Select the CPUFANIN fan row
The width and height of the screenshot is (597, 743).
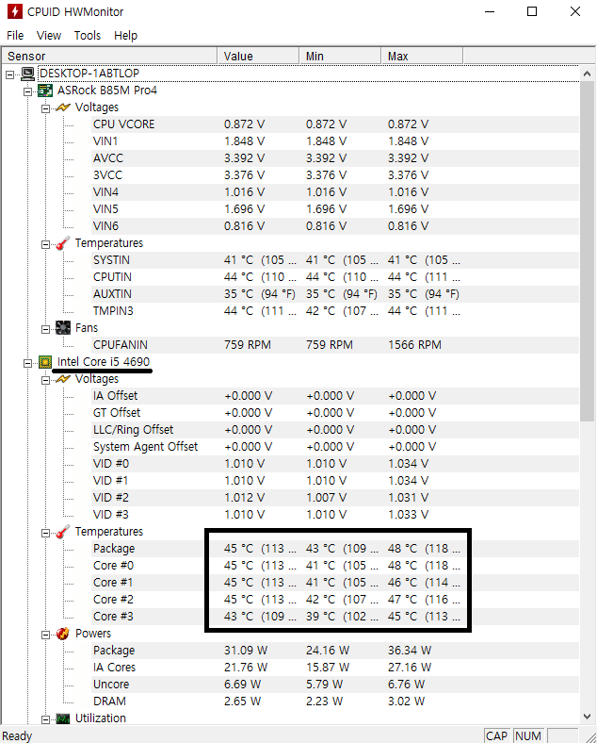click(x=336, y=345)
